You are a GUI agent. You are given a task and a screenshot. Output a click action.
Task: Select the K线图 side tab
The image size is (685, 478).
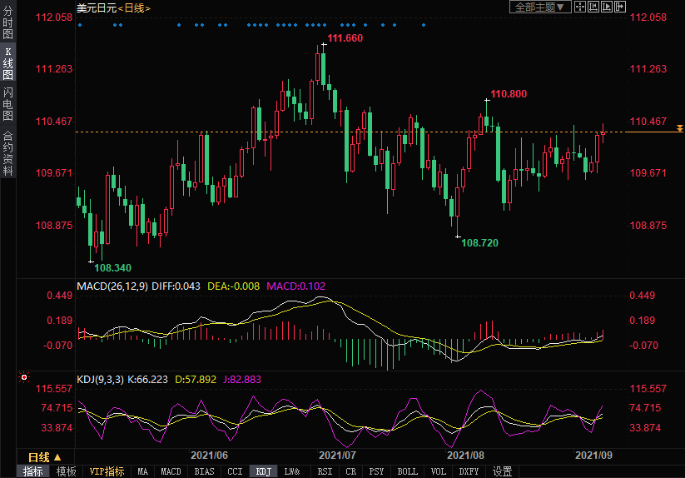[7, 62]
